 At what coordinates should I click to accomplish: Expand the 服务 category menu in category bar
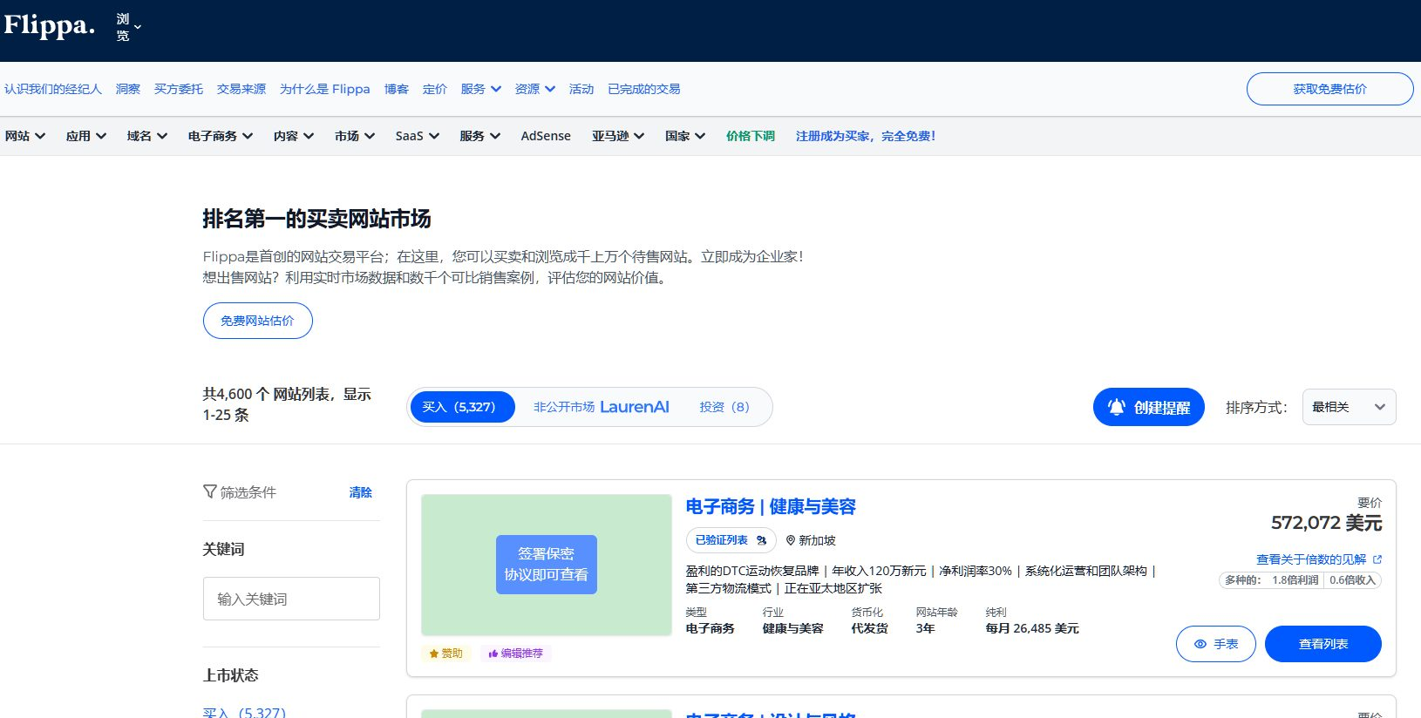coord(480,136)
